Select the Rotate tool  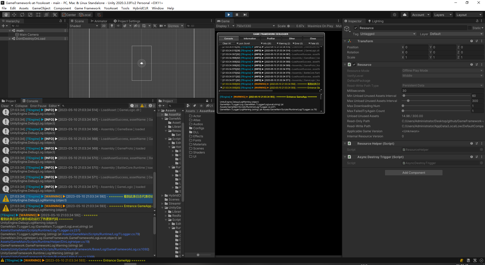coord(22,15)
